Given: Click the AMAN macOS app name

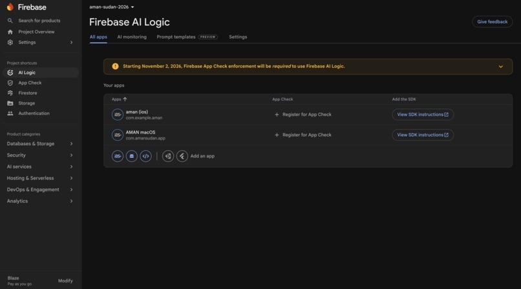Looking at the screenshot, I should click(140, 132).
